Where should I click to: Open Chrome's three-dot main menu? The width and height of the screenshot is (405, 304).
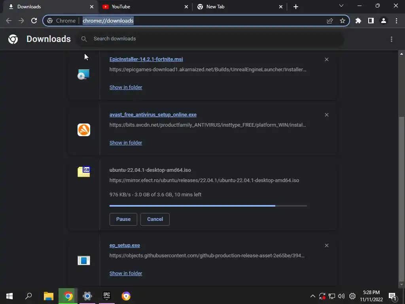(x=396, y=21)
